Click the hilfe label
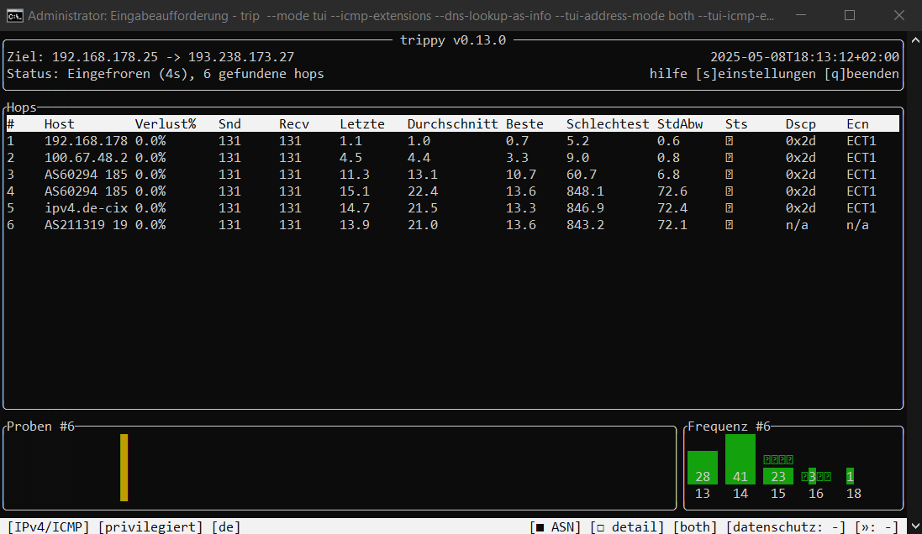Screen dimensions: 922x534 tap(668, 73)
